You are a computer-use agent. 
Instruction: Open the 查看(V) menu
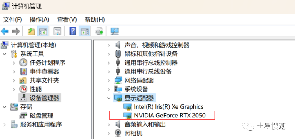(x=67, y=19)
